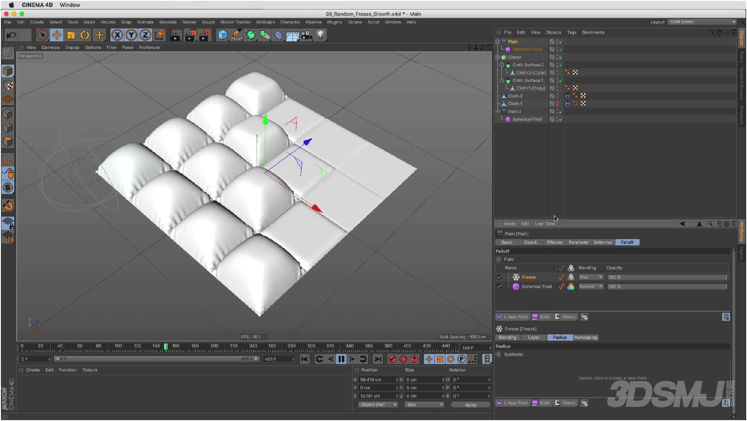Screen dimensions: 747x421
Task: Open the Spline Pen tool
Action: click(237, 35)
